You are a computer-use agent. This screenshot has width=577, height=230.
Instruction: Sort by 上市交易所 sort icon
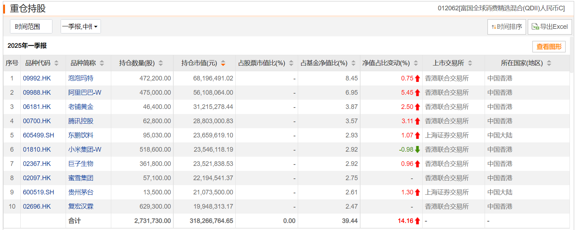[470, 63]
